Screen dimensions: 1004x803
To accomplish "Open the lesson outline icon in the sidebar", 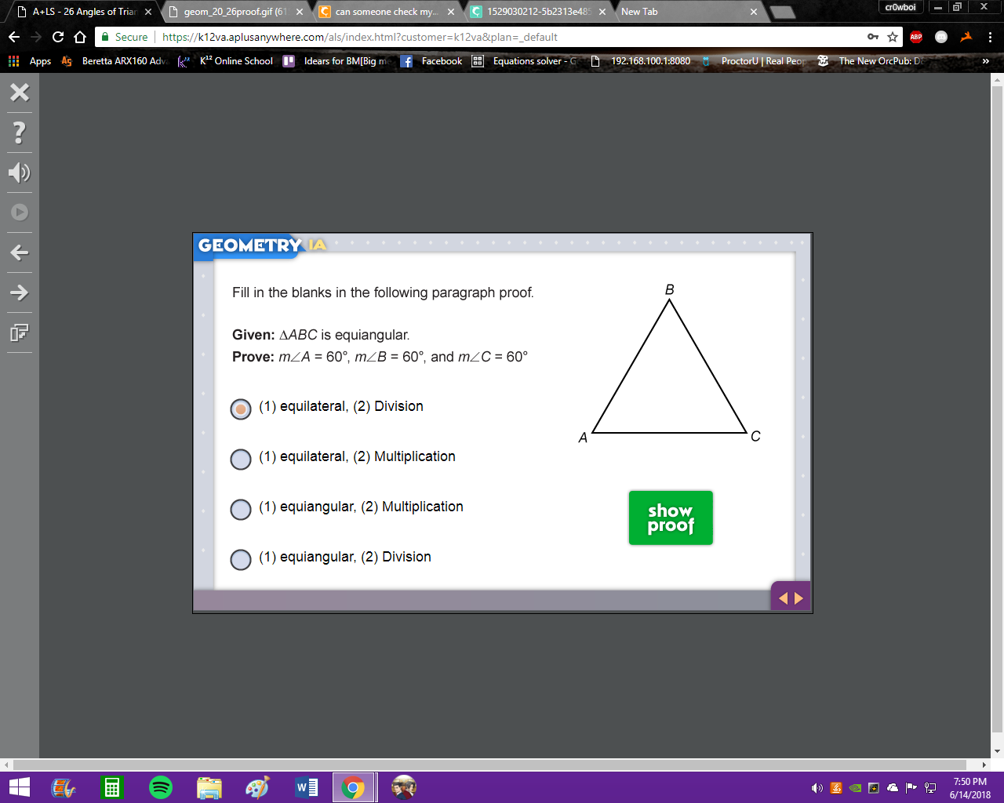I will point(20,332).
